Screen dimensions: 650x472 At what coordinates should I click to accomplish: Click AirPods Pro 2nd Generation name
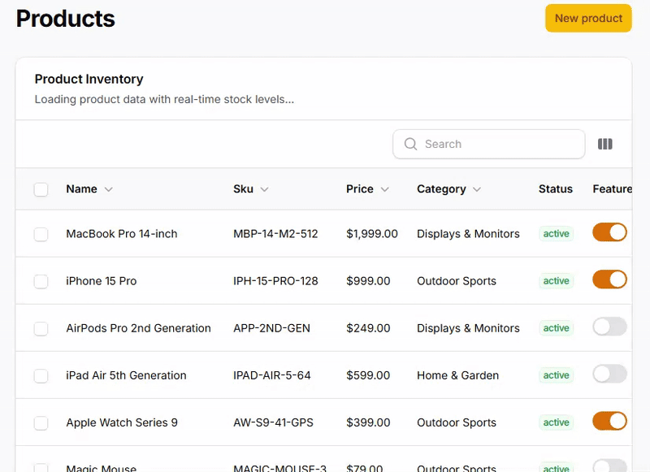tap(138, 328)
